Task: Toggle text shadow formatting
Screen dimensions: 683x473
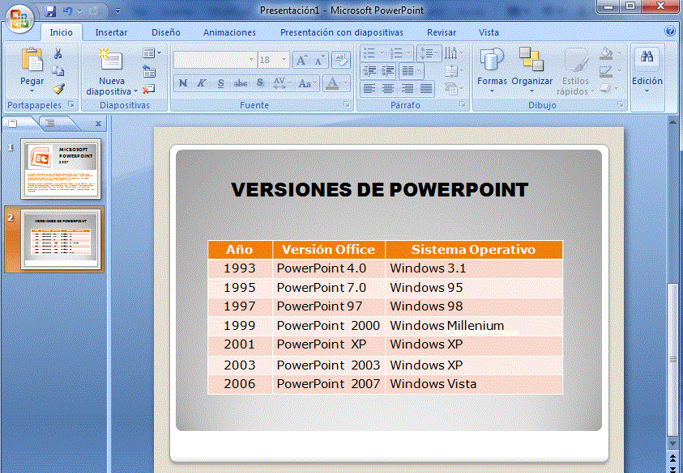Action: pos(260,83)
